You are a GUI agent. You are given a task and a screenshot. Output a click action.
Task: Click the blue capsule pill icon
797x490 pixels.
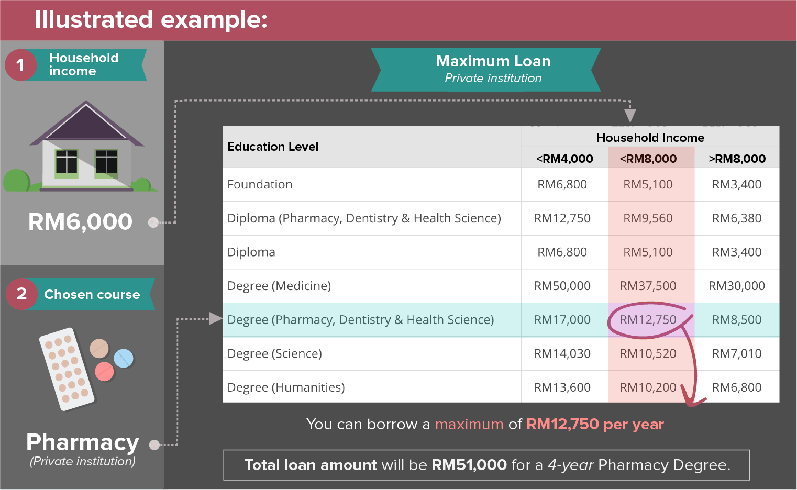(x=124, y=358)
